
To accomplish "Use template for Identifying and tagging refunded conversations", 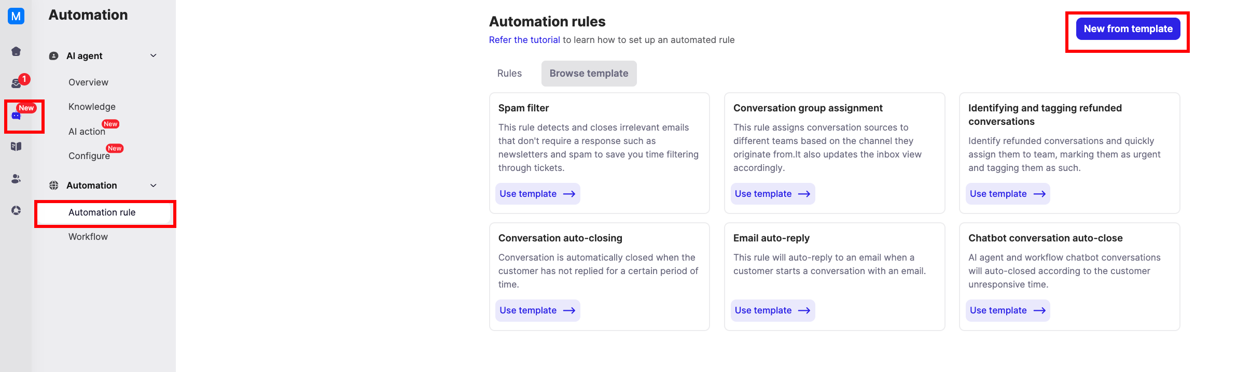I will pos(1008,194).
